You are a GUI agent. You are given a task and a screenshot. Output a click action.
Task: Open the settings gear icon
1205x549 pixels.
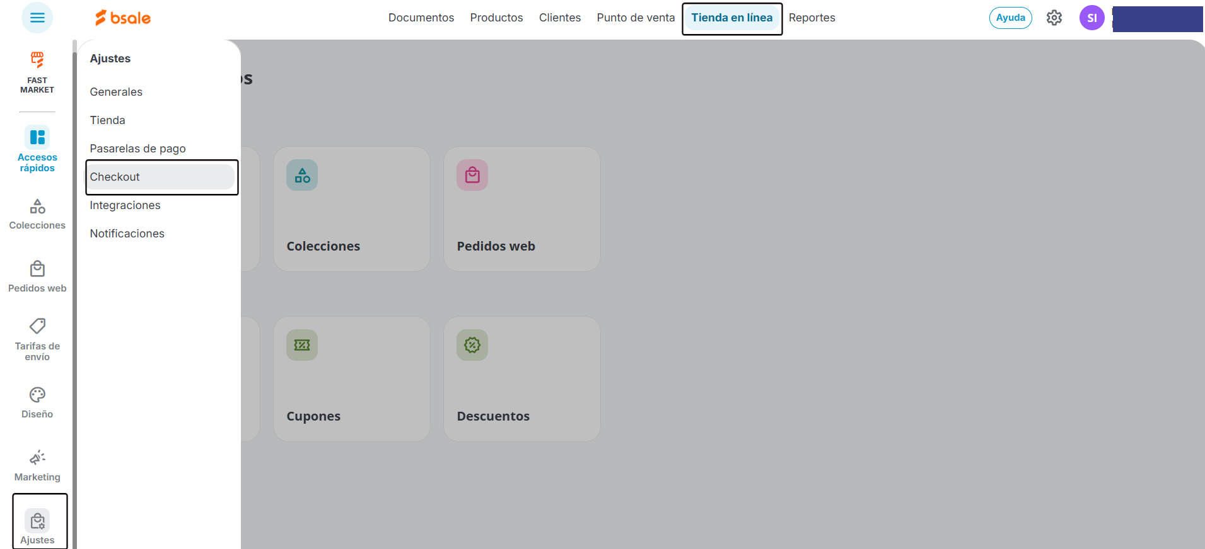coord(1054,18)
